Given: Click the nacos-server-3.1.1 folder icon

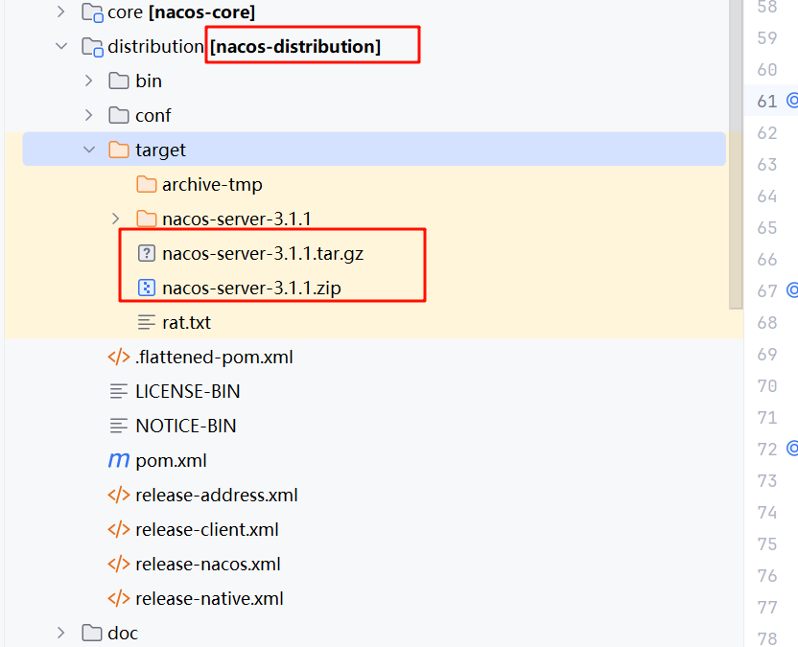Looking at the screenshot, I should pos(147,219).
